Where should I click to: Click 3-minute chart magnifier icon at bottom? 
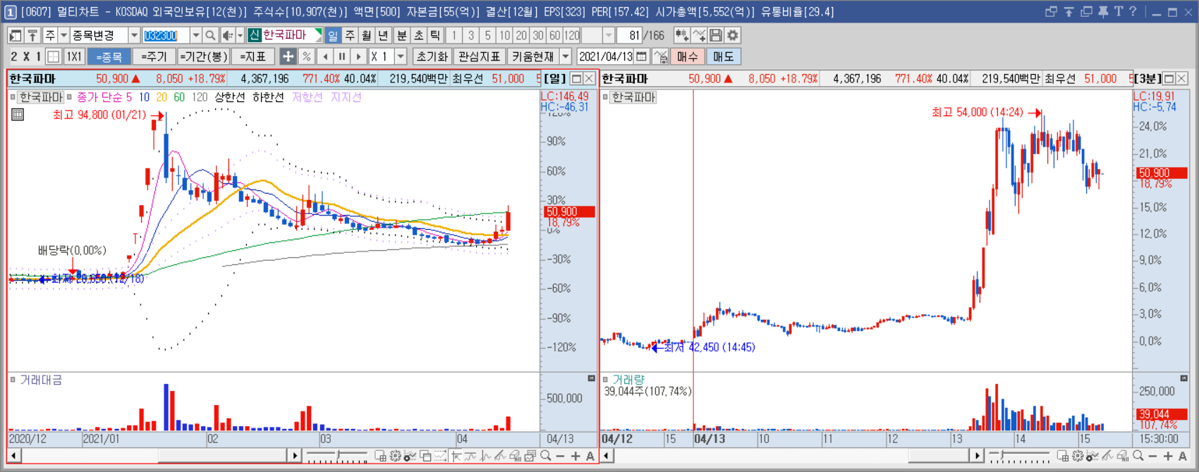tap(1138, 457)
